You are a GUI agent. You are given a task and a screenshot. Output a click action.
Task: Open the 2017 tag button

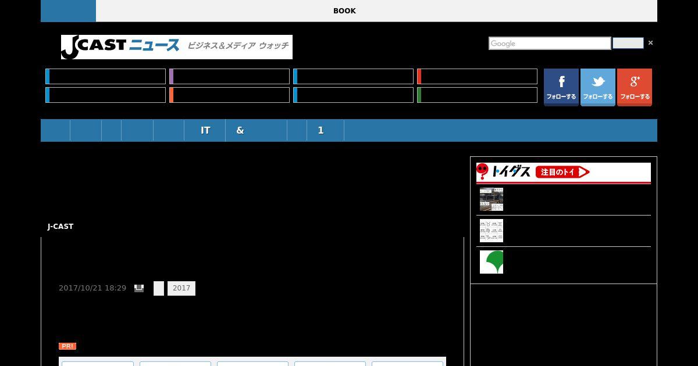pos(181,288)
